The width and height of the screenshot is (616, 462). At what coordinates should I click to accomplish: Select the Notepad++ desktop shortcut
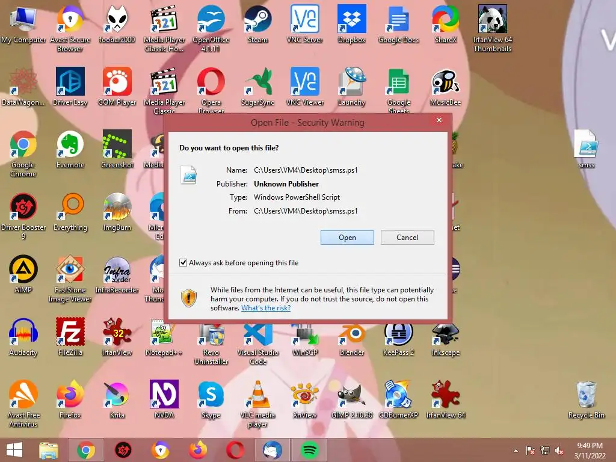164,337
